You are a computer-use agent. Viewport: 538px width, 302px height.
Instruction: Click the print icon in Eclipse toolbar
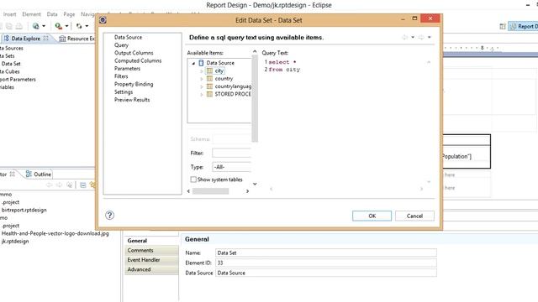(19, 26)
